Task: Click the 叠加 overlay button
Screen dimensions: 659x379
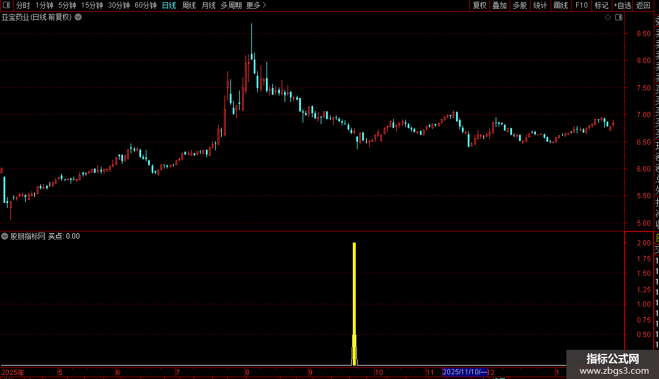Action: pyautogui.click(x=500, y=5)
